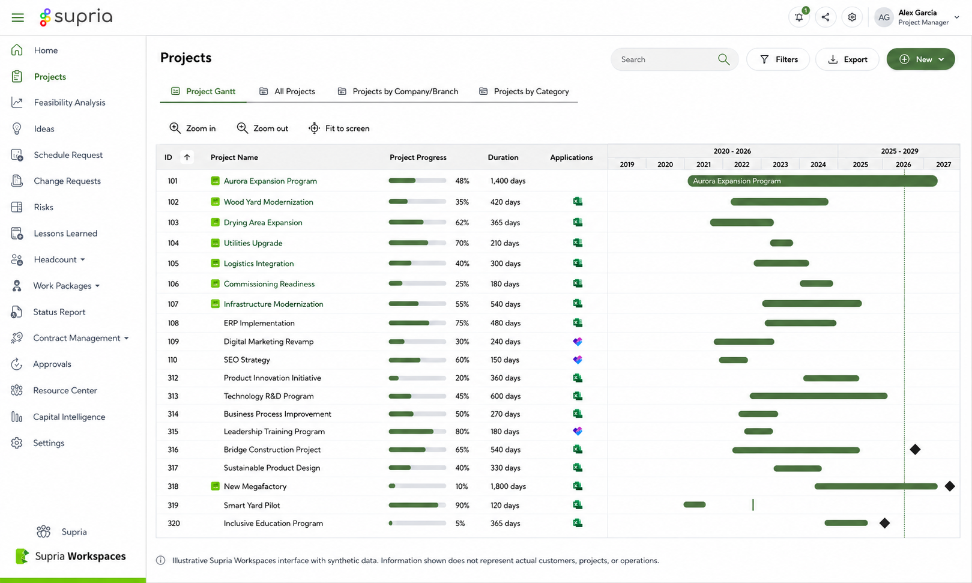Expand the Headcount sidebar submenu
This screenshot has height=583, width=972.
[x=83, y=259]
